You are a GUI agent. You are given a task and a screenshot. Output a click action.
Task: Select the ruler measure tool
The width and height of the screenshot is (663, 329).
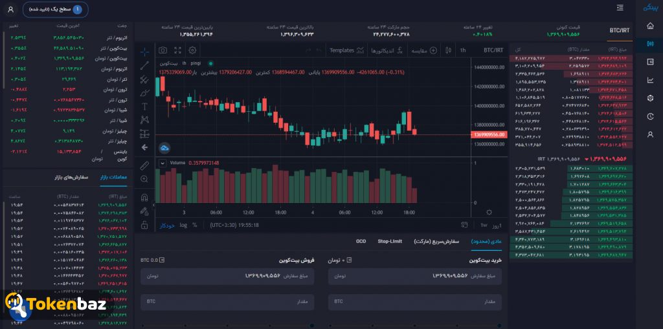[144, 165]
